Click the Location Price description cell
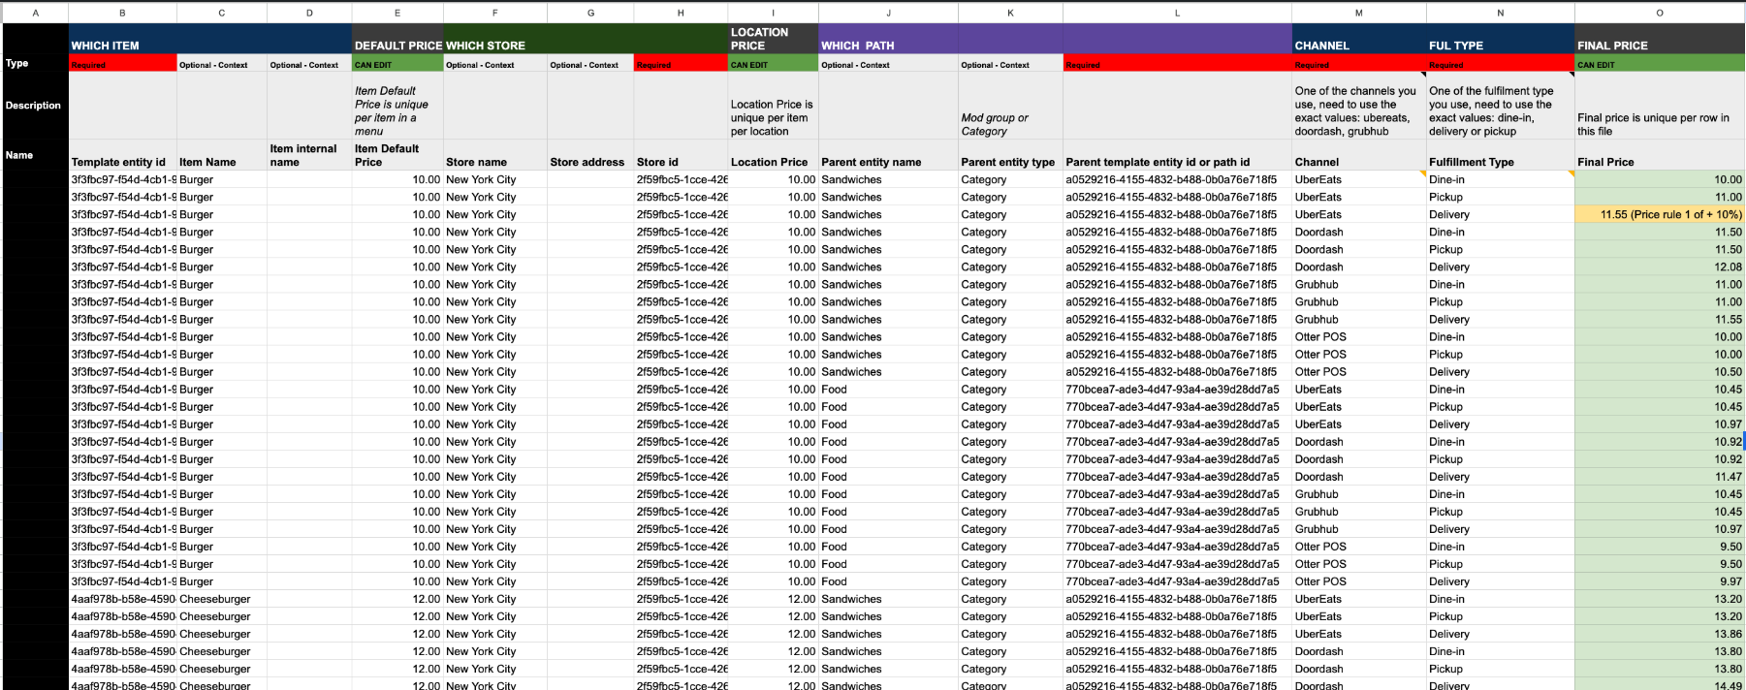The image size is (1746, 690). click(773, 117)
